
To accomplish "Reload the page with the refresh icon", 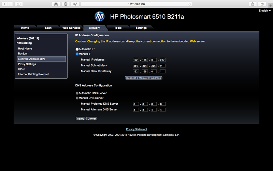I will click(x=190, y=4).
